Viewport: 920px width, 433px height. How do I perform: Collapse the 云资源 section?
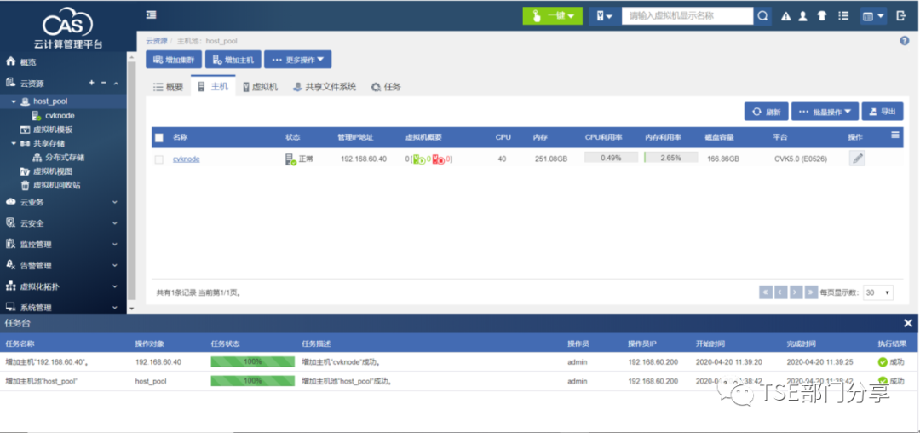coord(116,84)
